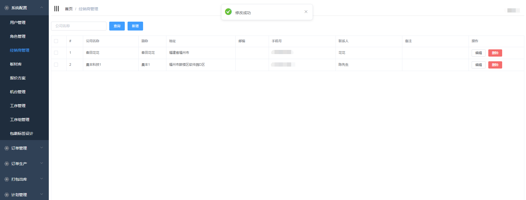Click the green success checkmark icon
Image resolution: width=526 pixels, height=200 pixels.
tap(228, 12)
